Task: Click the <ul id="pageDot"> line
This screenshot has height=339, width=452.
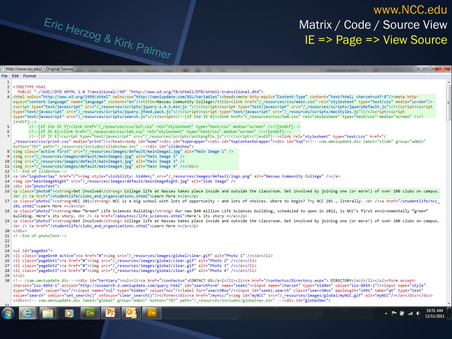Action: (33, 251)
